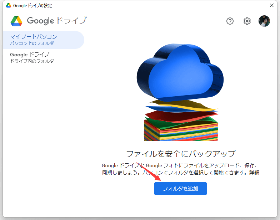Click the cloud backup illustration
This screenshot has width=280, height=220.
[x=180, y=92]
